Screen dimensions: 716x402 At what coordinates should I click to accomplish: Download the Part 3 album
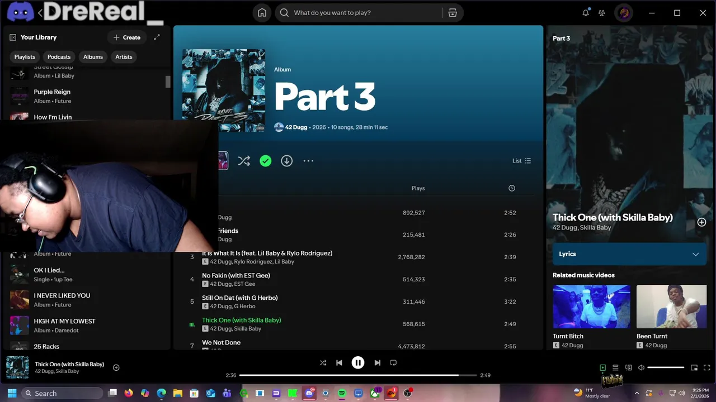(x=287, y=161)
